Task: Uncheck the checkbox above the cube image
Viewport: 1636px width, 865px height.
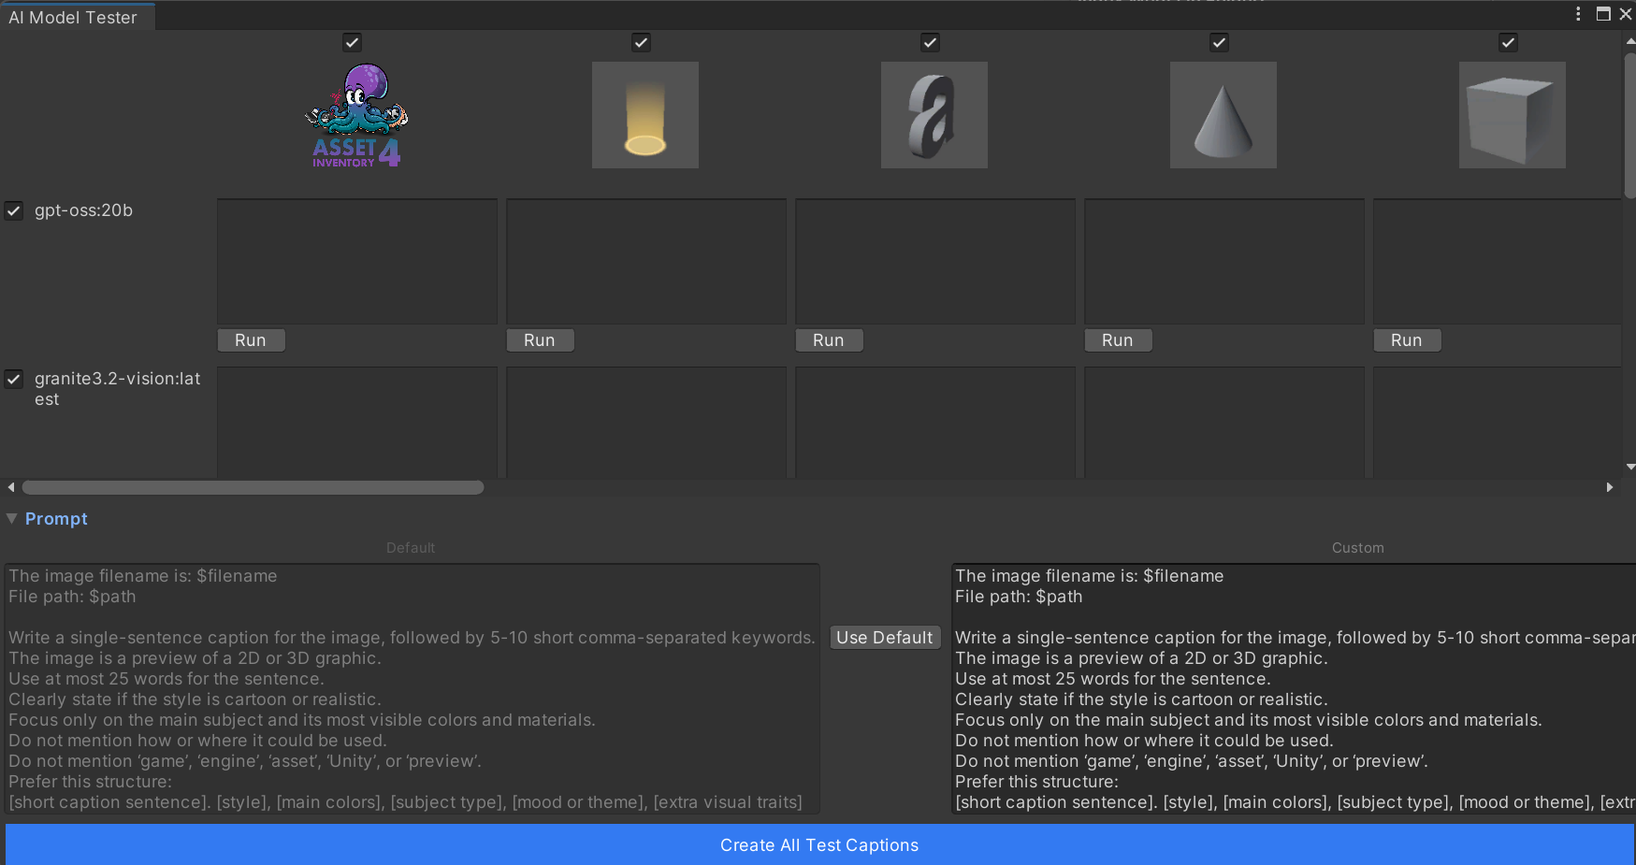Action: coord(1508,42)
